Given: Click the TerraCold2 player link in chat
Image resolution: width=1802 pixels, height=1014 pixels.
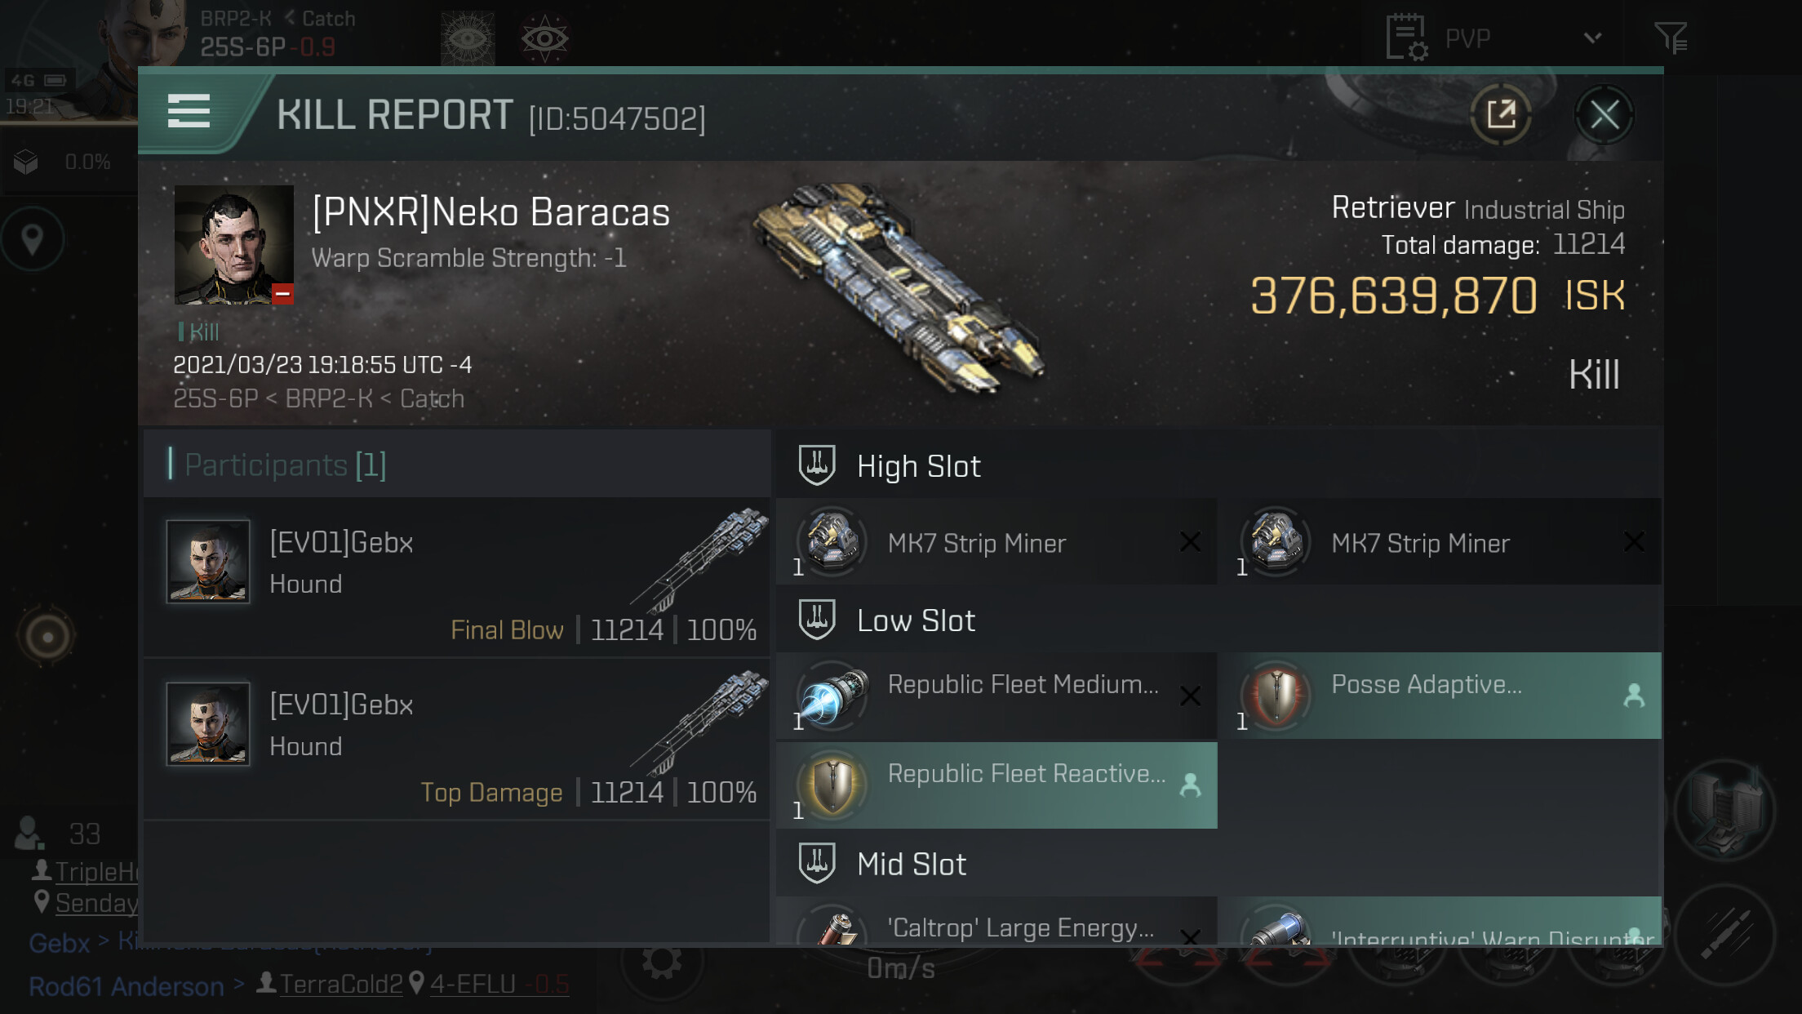Looking at the screenshot, I should (x=340, y=985).
